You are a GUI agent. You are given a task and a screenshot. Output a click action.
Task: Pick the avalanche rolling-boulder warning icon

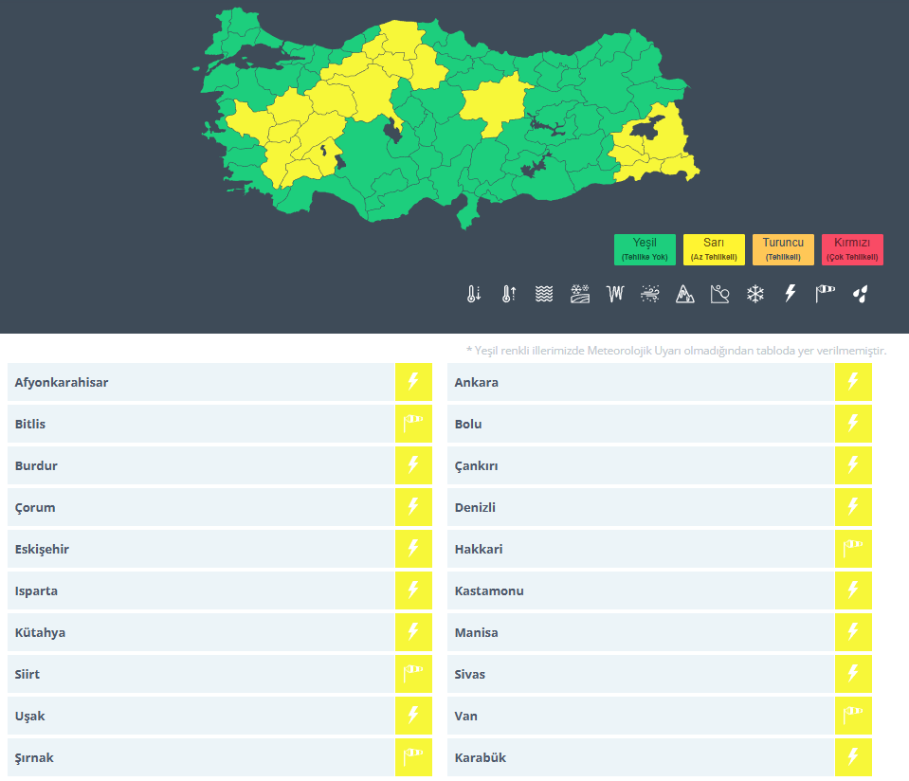(x=720, y=294)
